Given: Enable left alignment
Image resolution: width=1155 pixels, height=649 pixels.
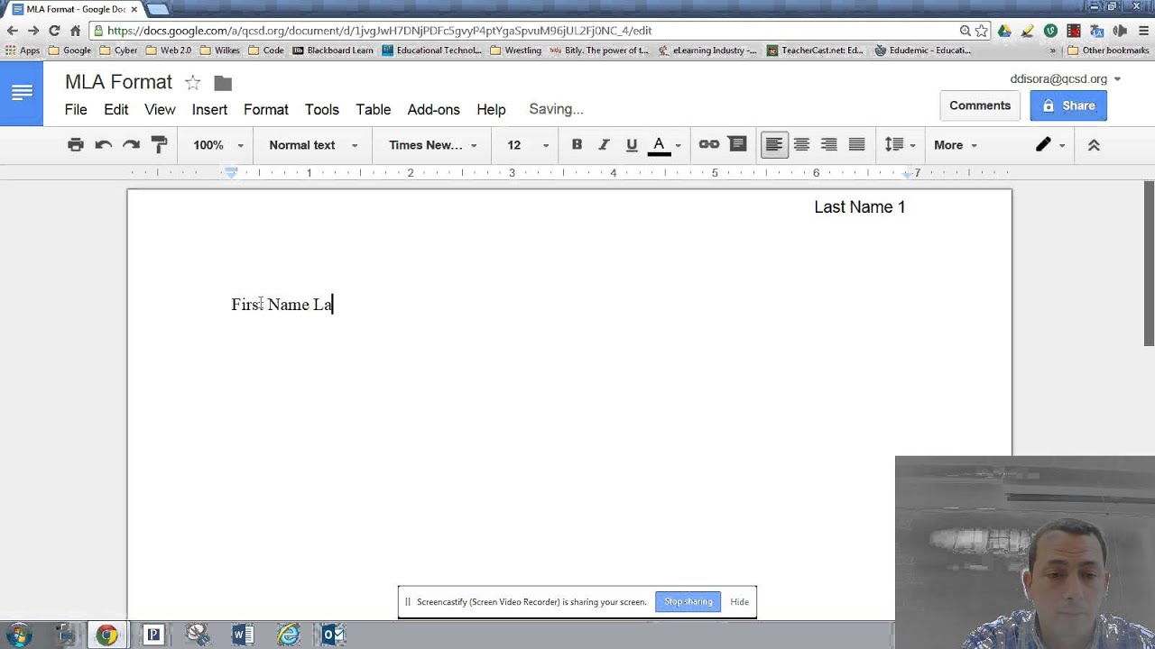Looking at the screenshot, I should [774, 145].
